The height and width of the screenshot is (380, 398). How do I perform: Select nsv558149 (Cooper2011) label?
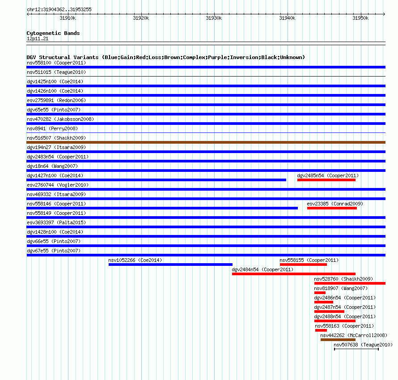56,213
